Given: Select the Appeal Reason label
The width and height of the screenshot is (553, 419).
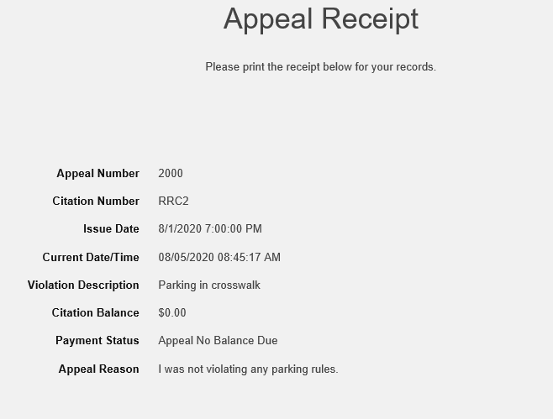Looking at the screenshot, I should [99, 369].
